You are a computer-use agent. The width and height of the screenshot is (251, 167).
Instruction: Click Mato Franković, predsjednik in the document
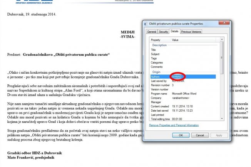(31, 157)
